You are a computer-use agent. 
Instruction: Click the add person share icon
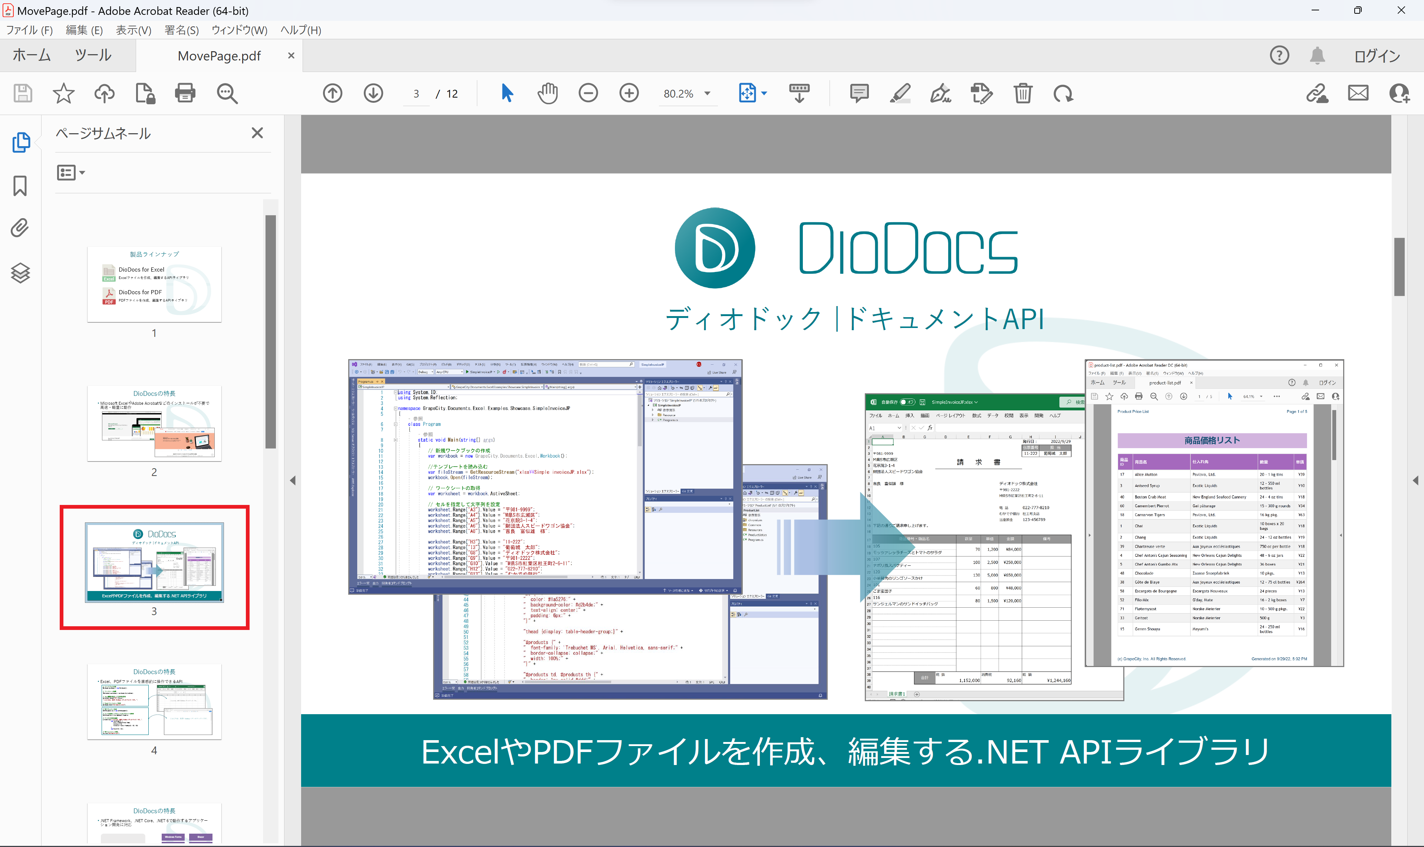point(1400,93)
